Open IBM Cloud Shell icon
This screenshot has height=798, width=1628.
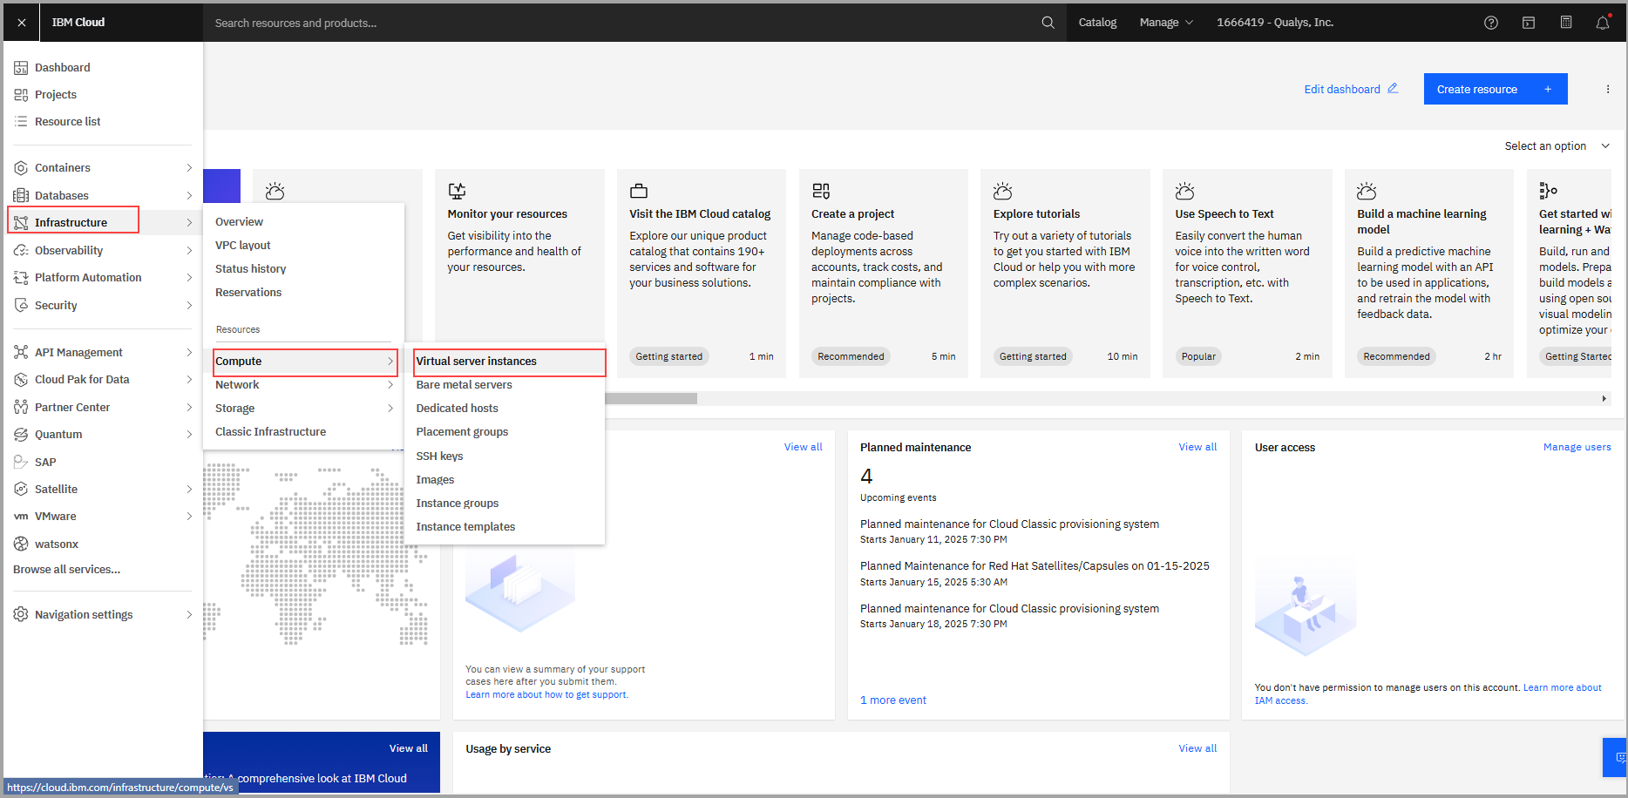(x=1529, y=23)
